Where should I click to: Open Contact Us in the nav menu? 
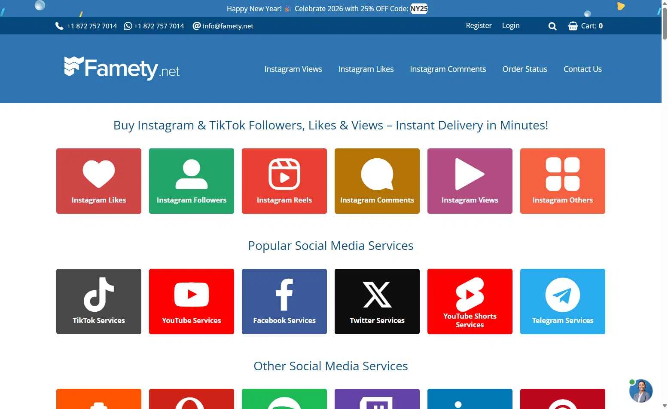point(583,69)
